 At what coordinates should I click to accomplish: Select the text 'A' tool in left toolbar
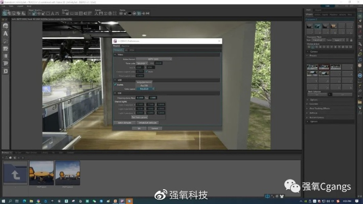point(5,34)
